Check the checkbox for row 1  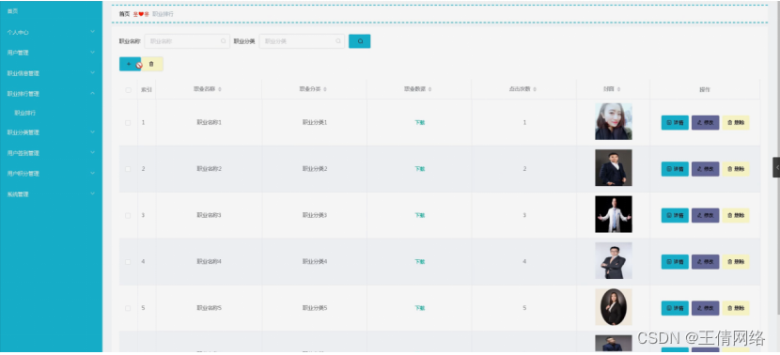(128, 123)
